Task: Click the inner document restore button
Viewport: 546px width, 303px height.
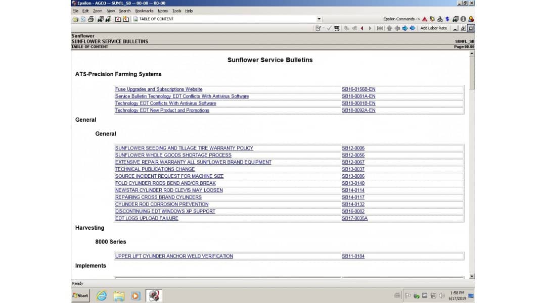Action: (x=463, y=28)
